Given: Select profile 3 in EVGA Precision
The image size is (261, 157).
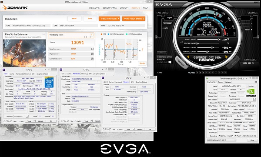Looking at the screenshot, I should [x=204, y=73].
